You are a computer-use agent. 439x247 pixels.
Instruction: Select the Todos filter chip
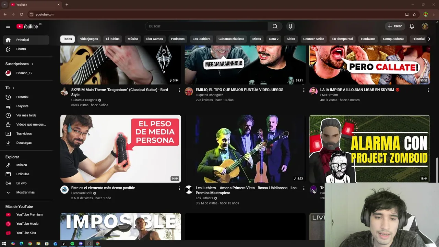(x=68, y=39)
